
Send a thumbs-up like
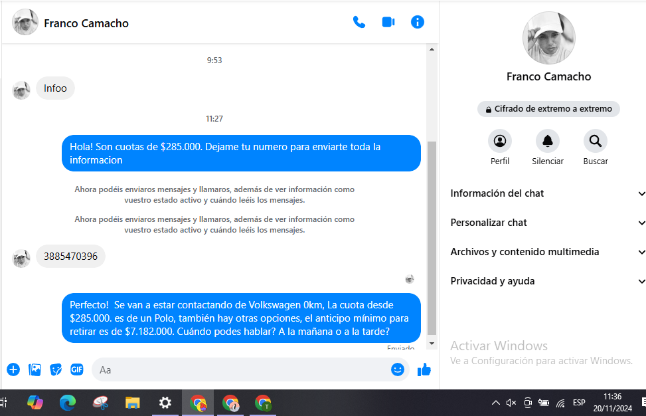[424, 369]
